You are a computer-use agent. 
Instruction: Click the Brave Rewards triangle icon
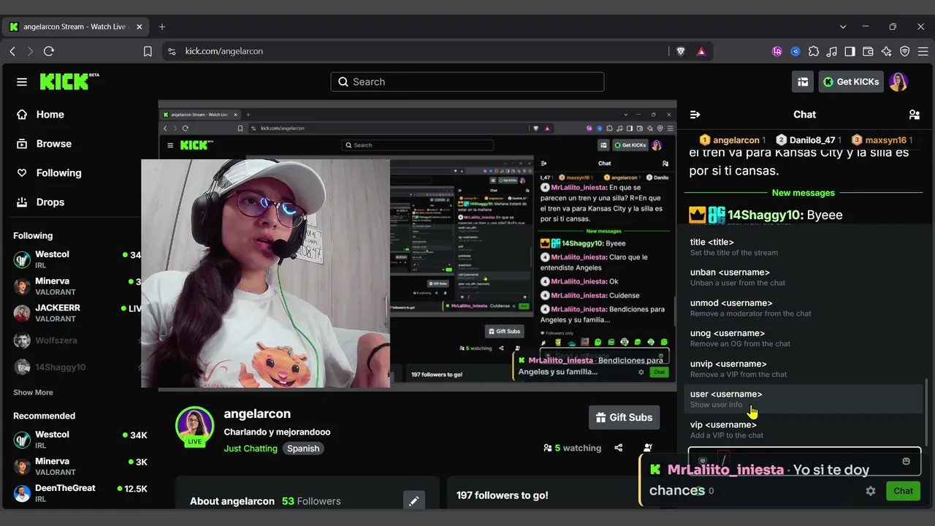(x=701, y=51)
